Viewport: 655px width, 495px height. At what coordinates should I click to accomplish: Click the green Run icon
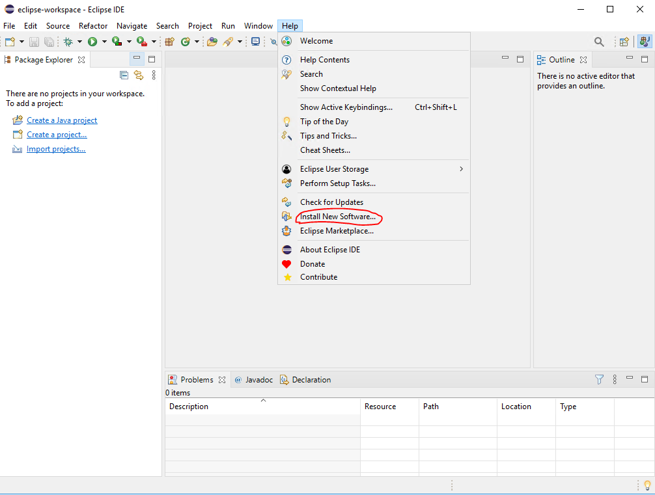click(92, 42)
